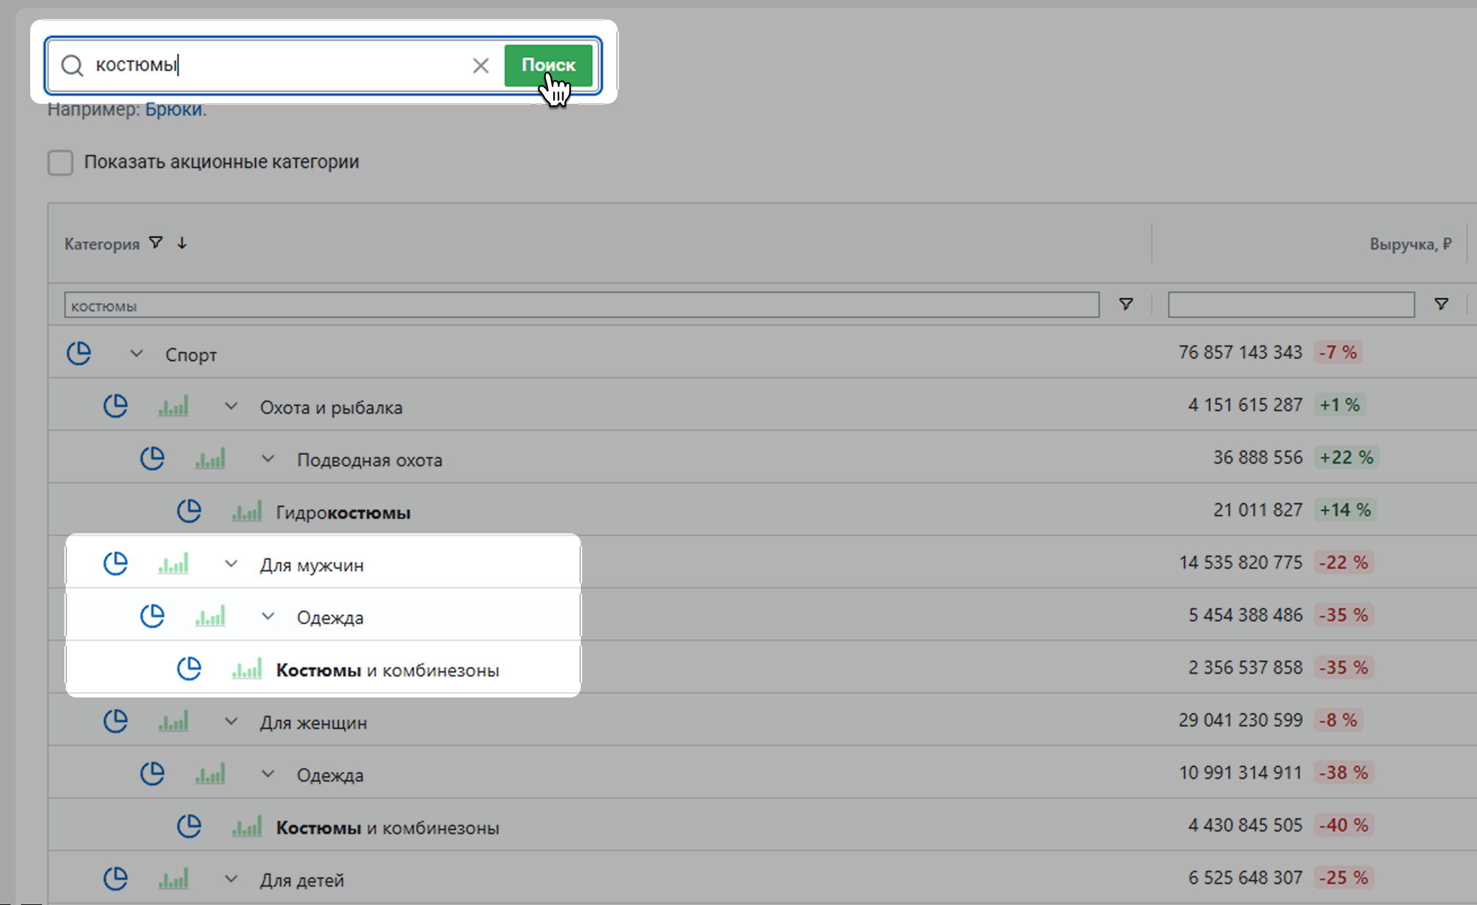Collapse the Для женщин row
The height and width of the screenshot is (905, 1477).
coord(231,721)
